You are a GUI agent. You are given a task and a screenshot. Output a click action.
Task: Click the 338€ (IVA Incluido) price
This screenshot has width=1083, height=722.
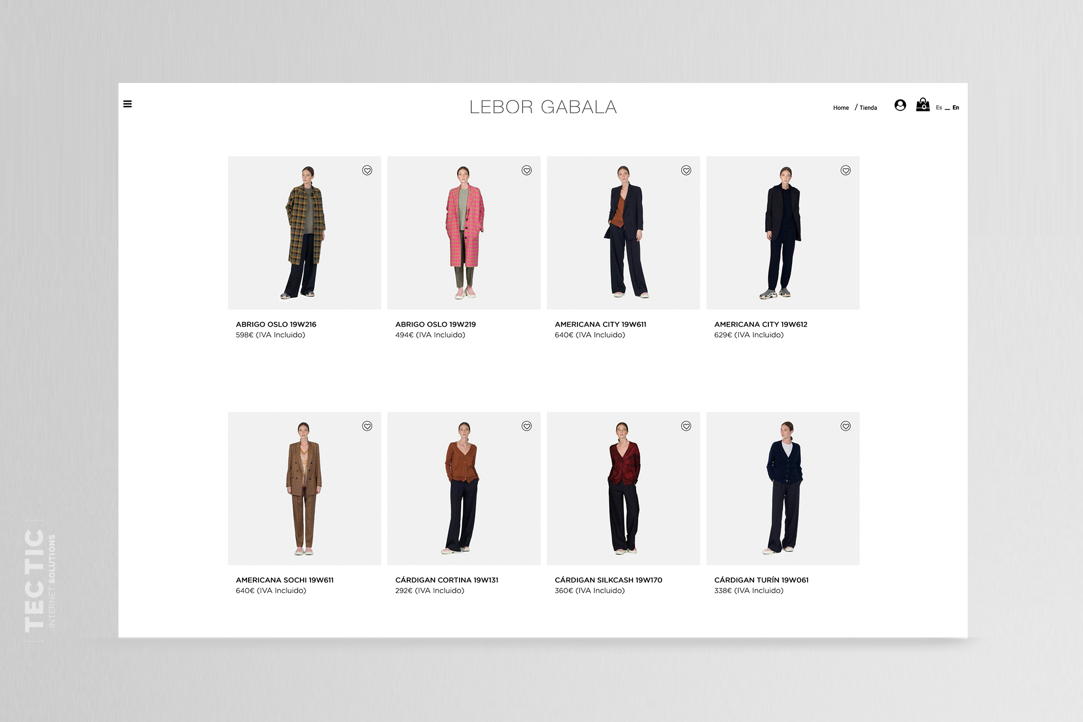pyautogui.click(x=749, y=591)
